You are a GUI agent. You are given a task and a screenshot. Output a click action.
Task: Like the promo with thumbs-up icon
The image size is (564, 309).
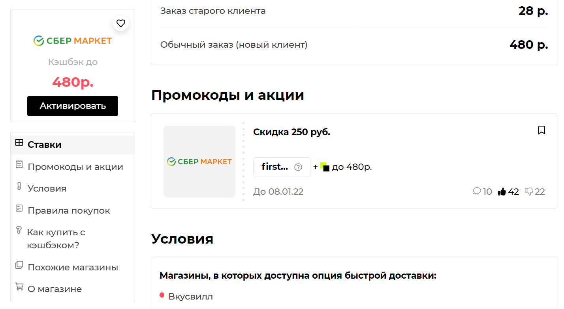coord(502,192)
